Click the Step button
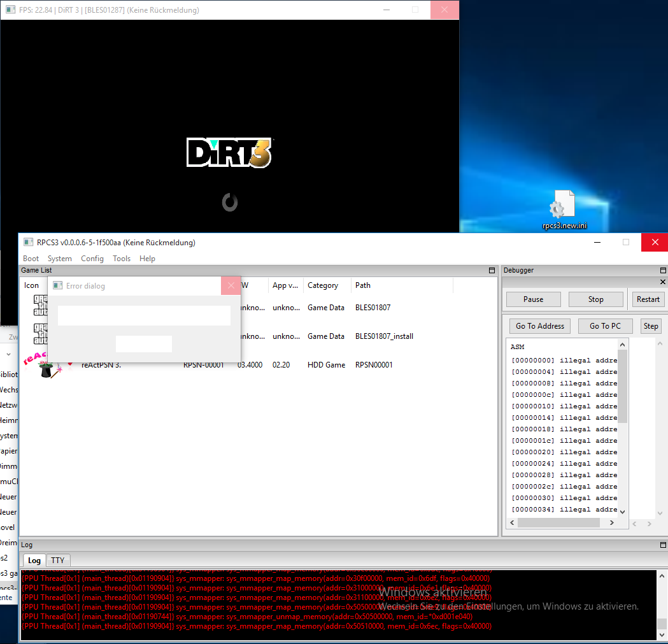 coord(651,326)
